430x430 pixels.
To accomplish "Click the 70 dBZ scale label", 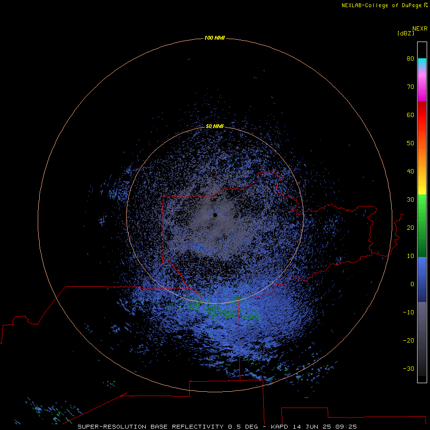I will coord(410,86).
